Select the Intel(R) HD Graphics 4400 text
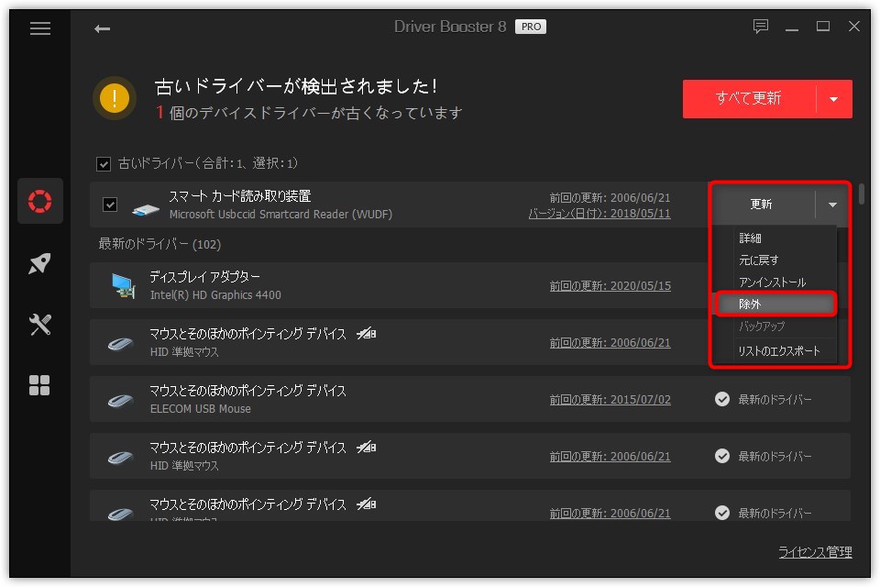880x587 pixels. point(215,295)
